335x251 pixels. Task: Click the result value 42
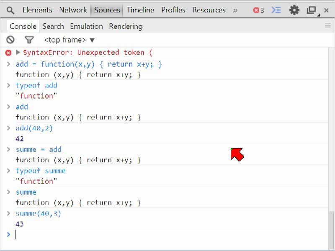pos(20,139)
